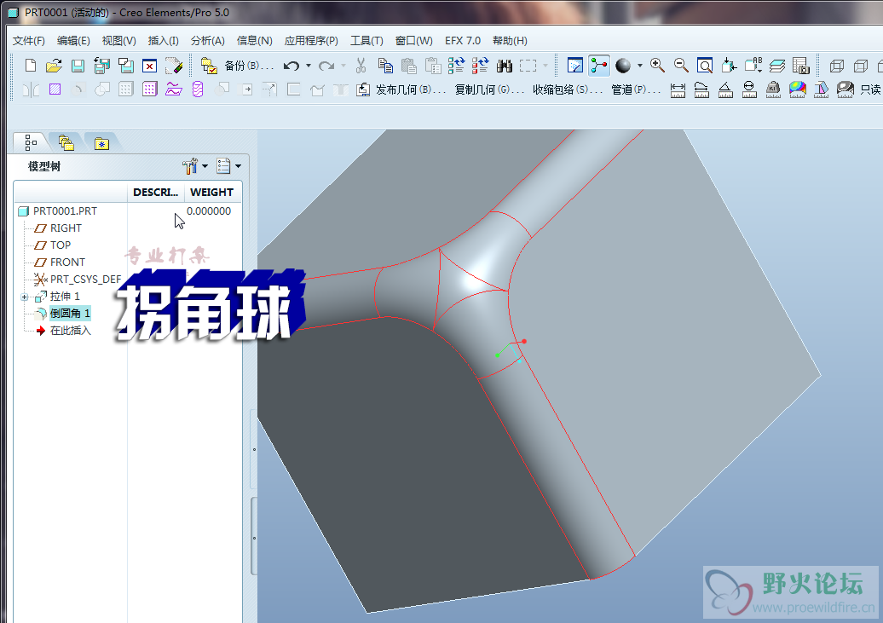This screenshot has height=623, width=883.
Task: Open the 分析(A) menu
Action: (208, 41)
